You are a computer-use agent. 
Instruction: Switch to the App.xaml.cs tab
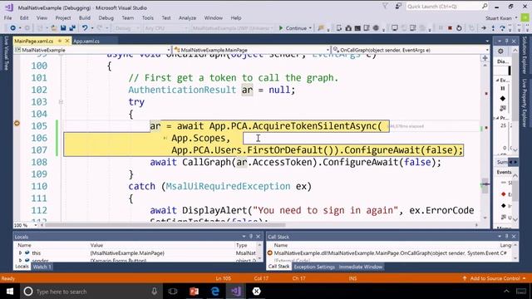coord(86,41)
